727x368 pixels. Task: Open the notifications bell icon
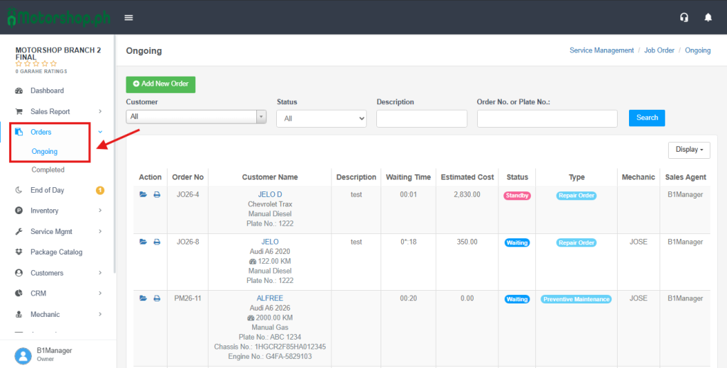(708, 18)
